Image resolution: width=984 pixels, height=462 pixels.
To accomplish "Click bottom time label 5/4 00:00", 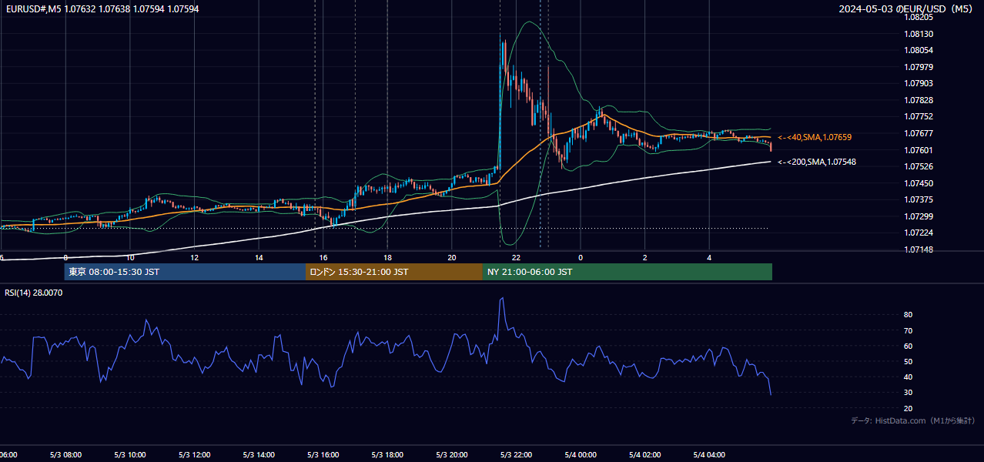I will 581,455.
